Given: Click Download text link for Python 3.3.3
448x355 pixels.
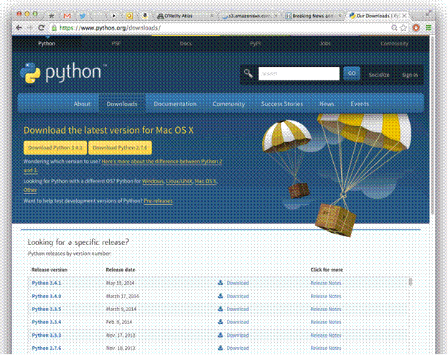Looking at the screenshot, I should pyautogui.click(x=238, y=335).
